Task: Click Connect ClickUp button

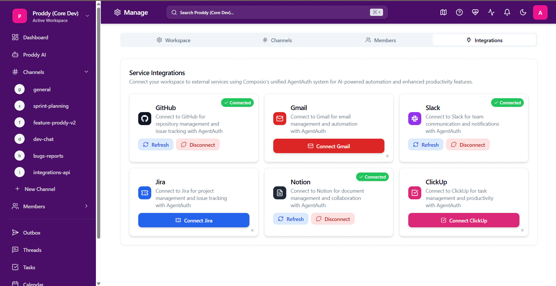Action: (x=464, y=220)
